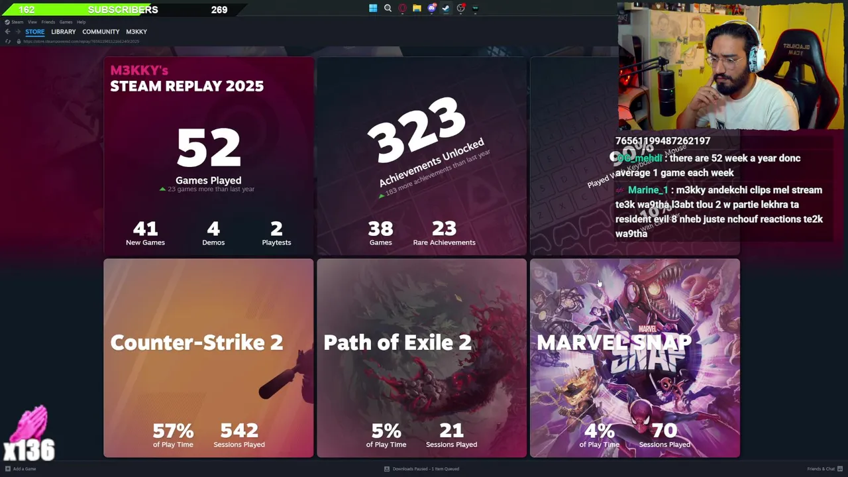The height and width of the screenshot is (477, 848).
Task: Open the Discord taskbar icon
Action: tap(431, 9)
